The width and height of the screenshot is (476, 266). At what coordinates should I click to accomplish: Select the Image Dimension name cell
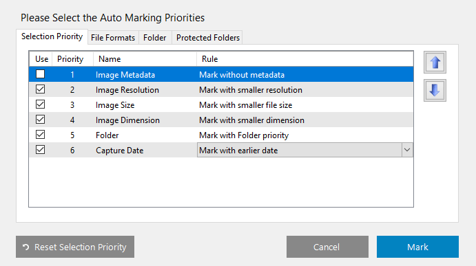[145, 120]
